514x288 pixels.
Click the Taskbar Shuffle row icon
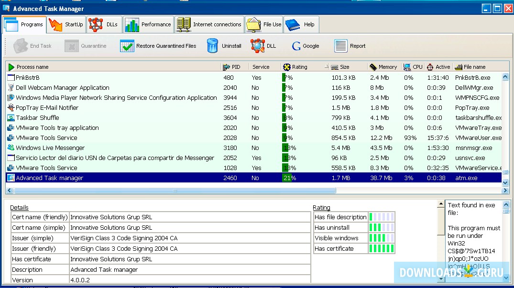point(11,117)
